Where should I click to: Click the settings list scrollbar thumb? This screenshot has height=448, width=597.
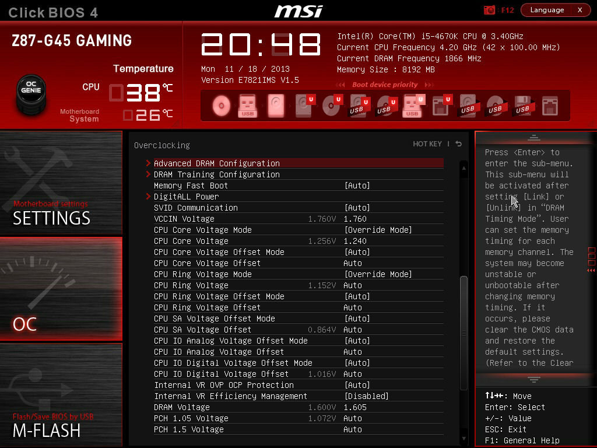463,333
